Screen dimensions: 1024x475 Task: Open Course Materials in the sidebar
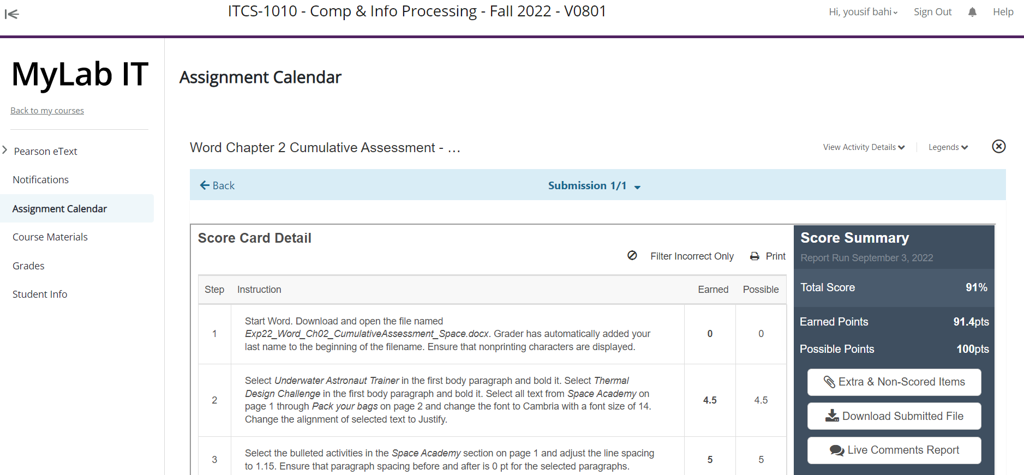pos(50,237)
